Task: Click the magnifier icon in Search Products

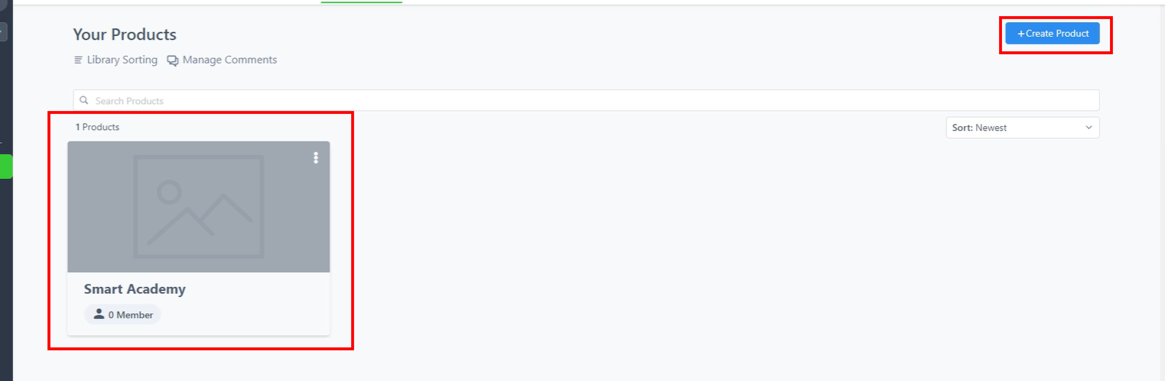Action: [84, 100]
